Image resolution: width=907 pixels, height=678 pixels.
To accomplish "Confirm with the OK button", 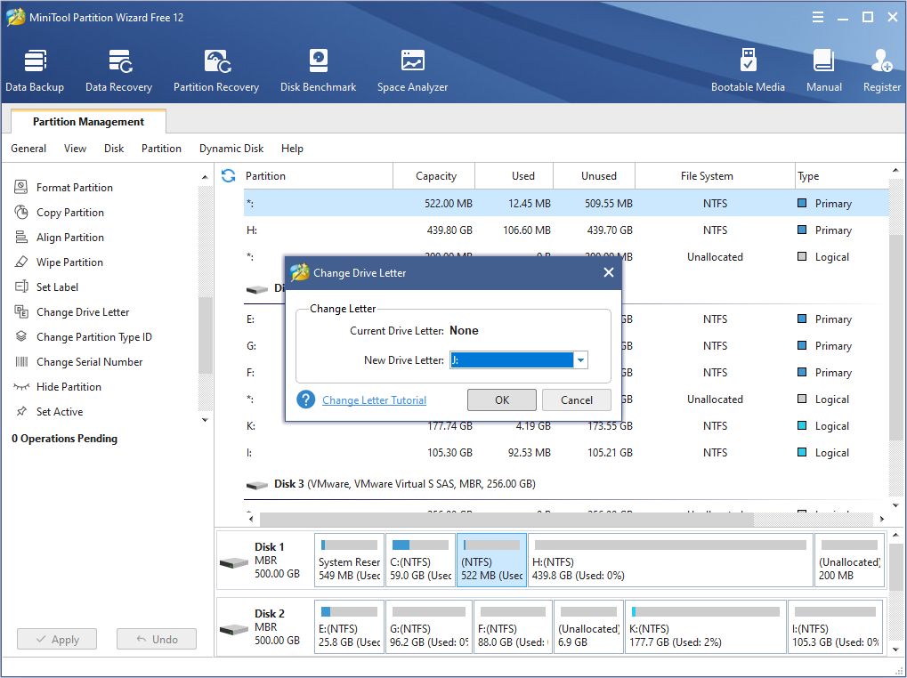I will (501, 400).
